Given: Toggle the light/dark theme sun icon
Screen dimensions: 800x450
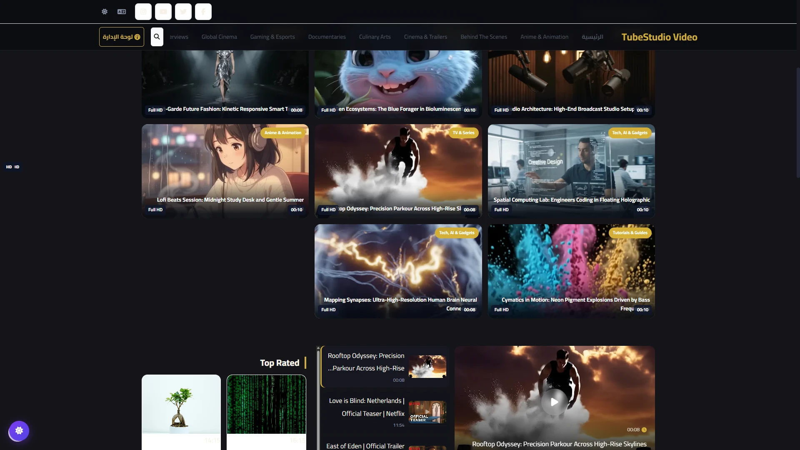Looking at the screenshot, I should point(105,12).
